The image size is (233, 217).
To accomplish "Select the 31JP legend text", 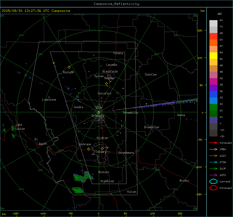I will click(x=223, y=168).
